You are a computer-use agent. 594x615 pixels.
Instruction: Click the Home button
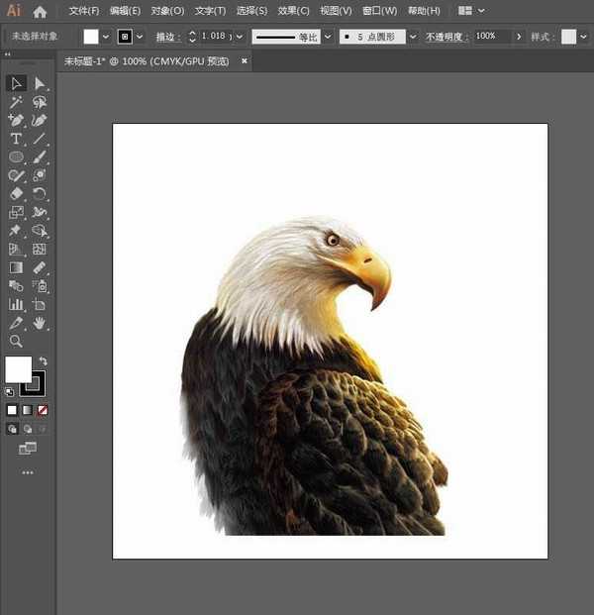(x=40, y=11)
